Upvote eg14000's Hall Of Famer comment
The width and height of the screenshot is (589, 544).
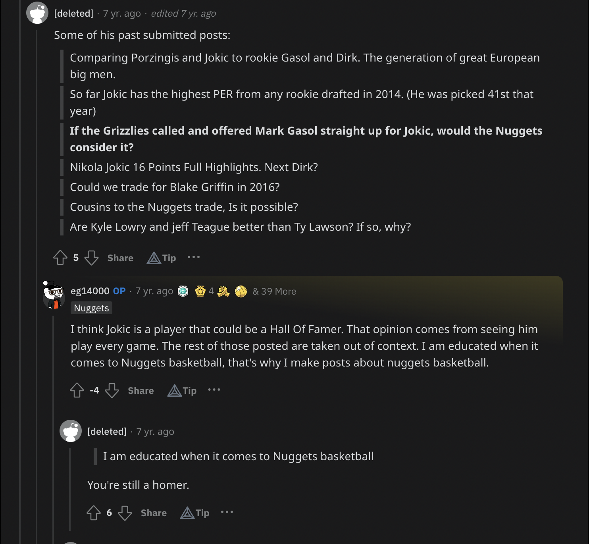click(77, 390)
